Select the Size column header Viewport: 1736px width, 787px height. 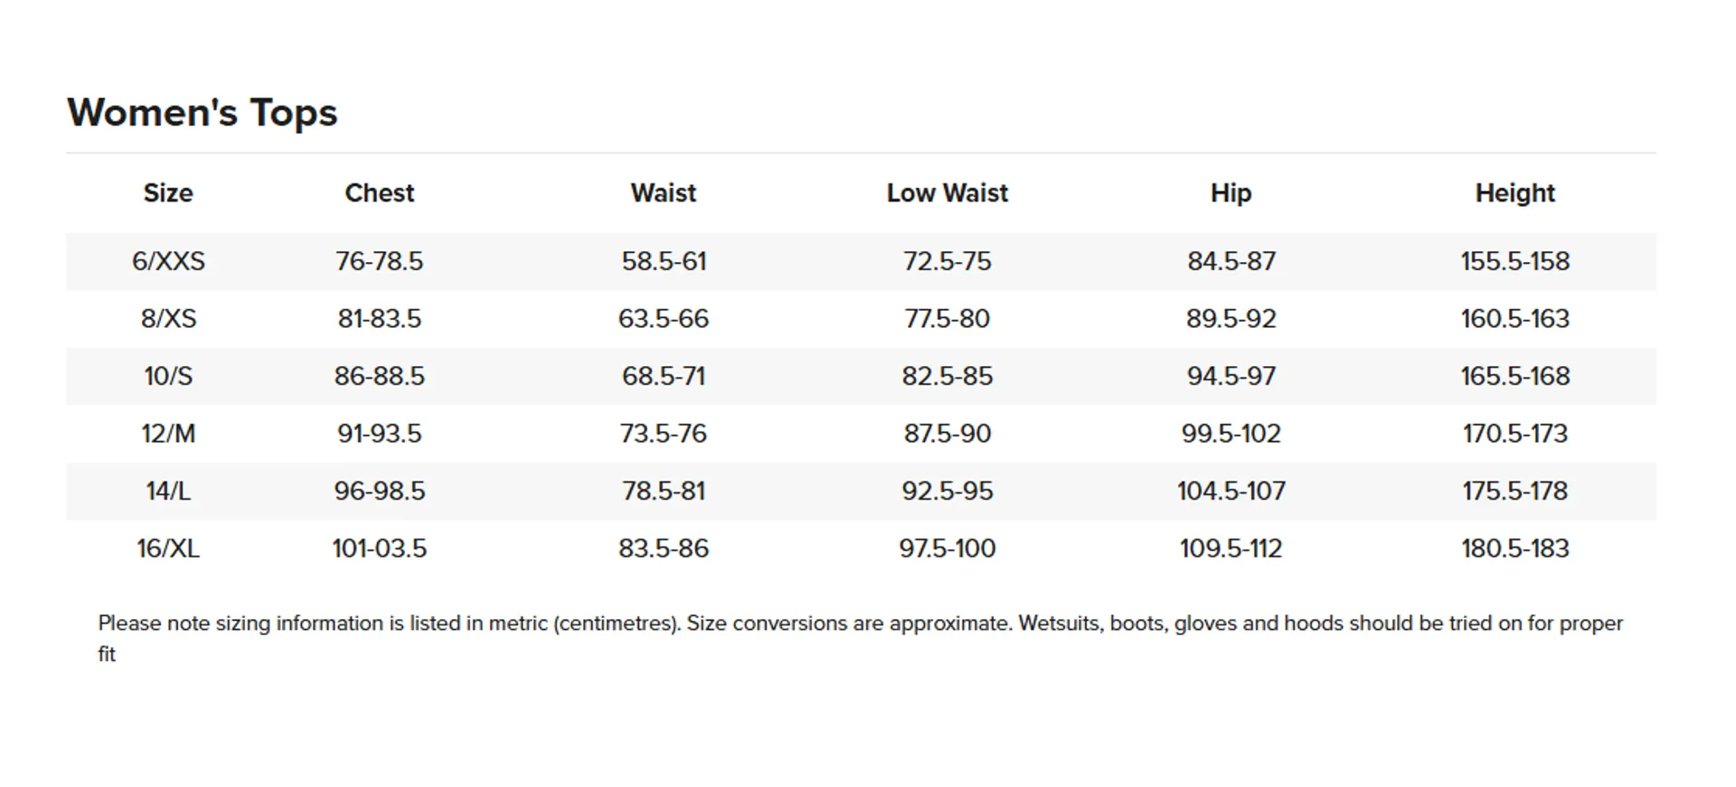[x=168, y=192]
